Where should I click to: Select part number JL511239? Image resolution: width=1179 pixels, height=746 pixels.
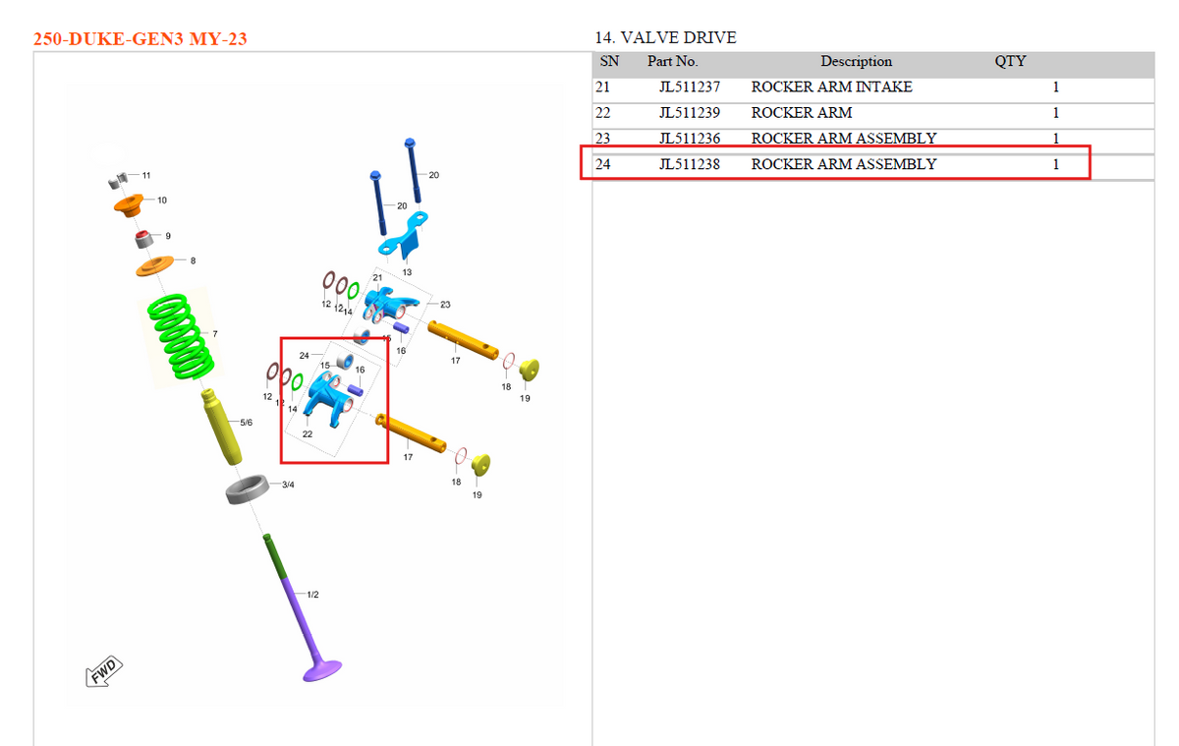pyautogui.click(x=690, y=112)
